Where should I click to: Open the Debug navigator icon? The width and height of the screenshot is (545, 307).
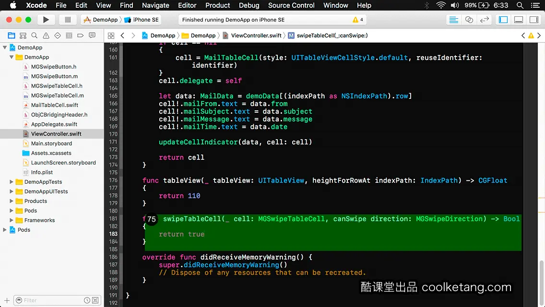click(x=69, y=35)
